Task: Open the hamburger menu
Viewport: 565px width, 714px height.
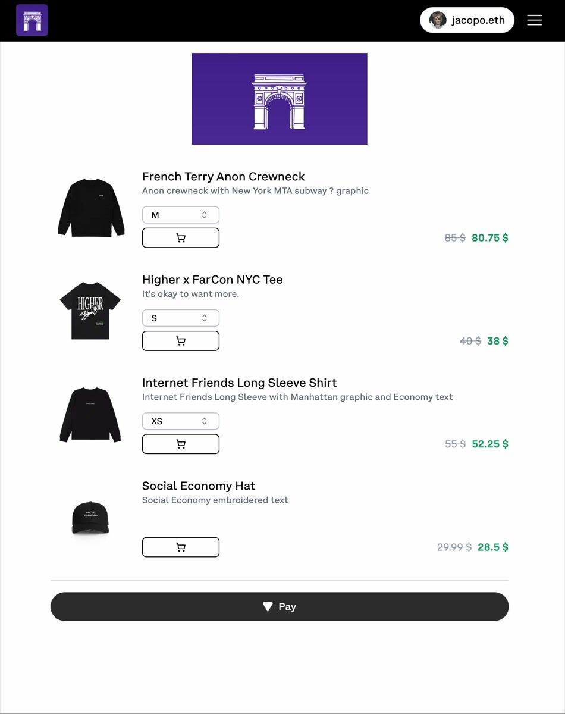Action: coord(534,20)
